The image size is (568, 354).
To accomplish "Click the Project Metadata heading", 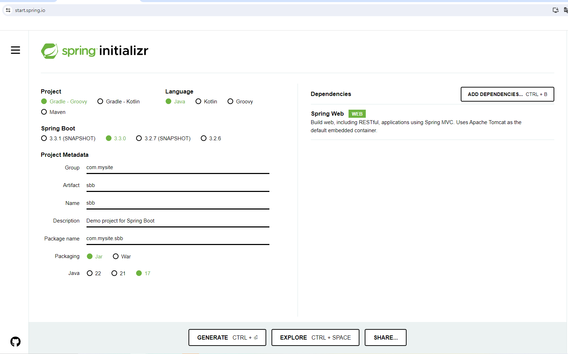I will [x=65, y=155].
